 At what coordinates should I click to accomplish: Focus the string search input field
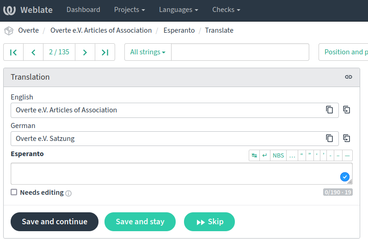tap(240, 52)
